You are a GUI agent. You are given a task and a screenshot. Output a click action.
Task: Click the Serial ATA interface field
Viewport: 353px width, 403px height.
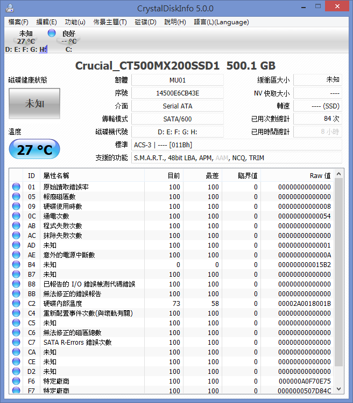point(178,106)
